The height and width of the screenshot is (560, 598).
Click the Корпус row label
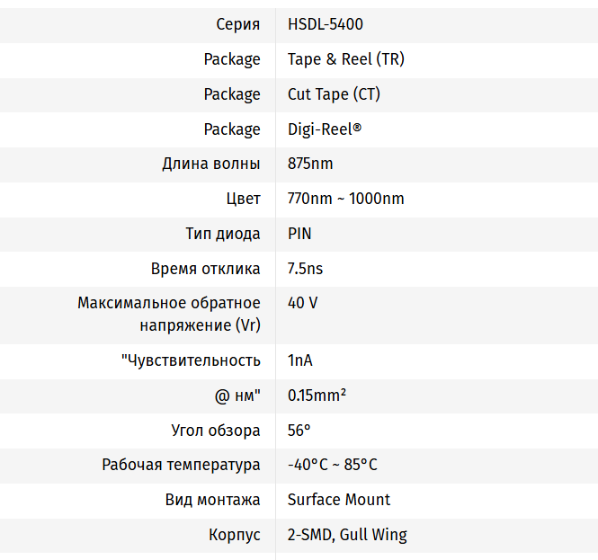click(234, 535)
